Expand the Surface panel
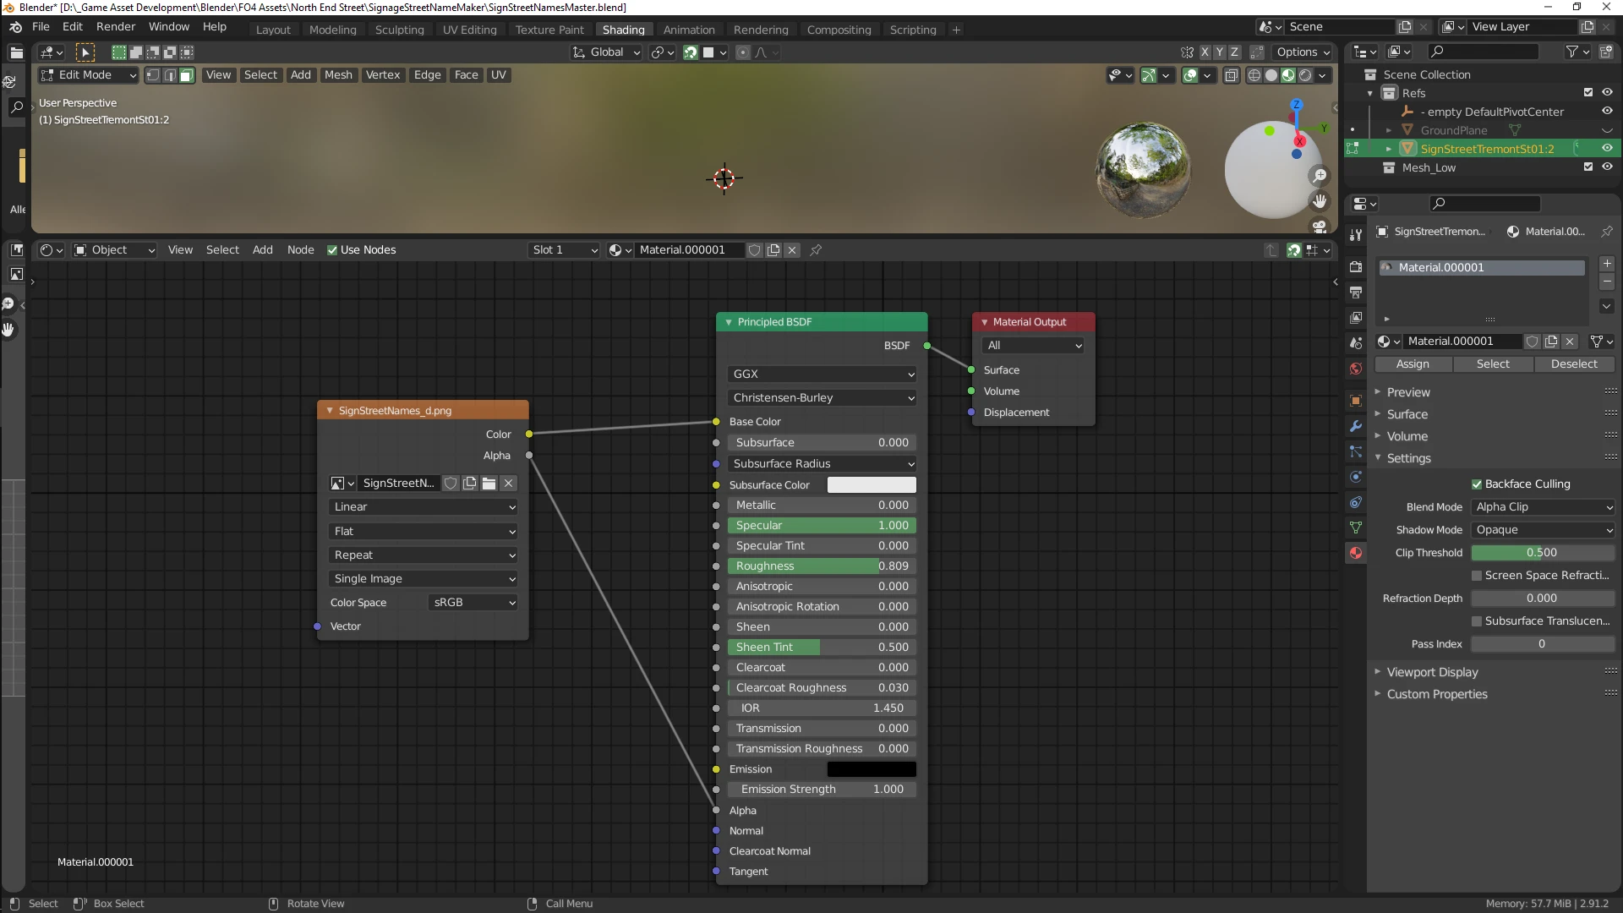The height and width of the screenshot is (913, 1623). 1407,414
